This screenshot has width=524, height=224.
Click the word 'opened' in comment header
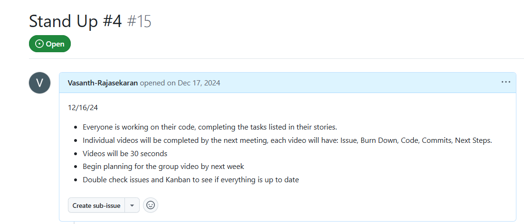[x=152, y=83]
